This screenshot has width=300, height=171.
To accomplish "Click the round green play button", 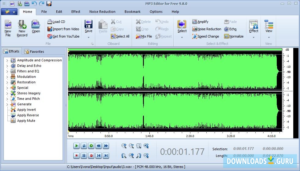I will tap(91, 146).
